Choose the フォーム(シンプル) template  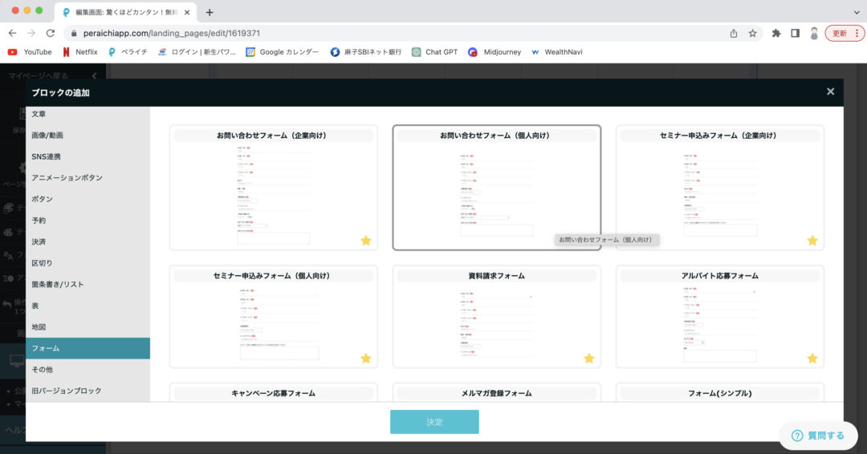coord(720,393)
